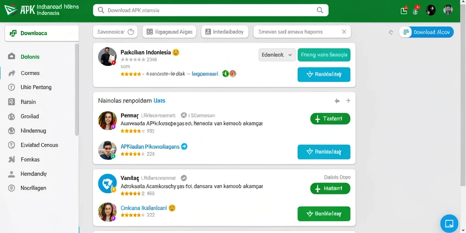This screenshot has height=233, width=466.
Task: Select Nocrillagen in sidebar menu
Action: 33,188
